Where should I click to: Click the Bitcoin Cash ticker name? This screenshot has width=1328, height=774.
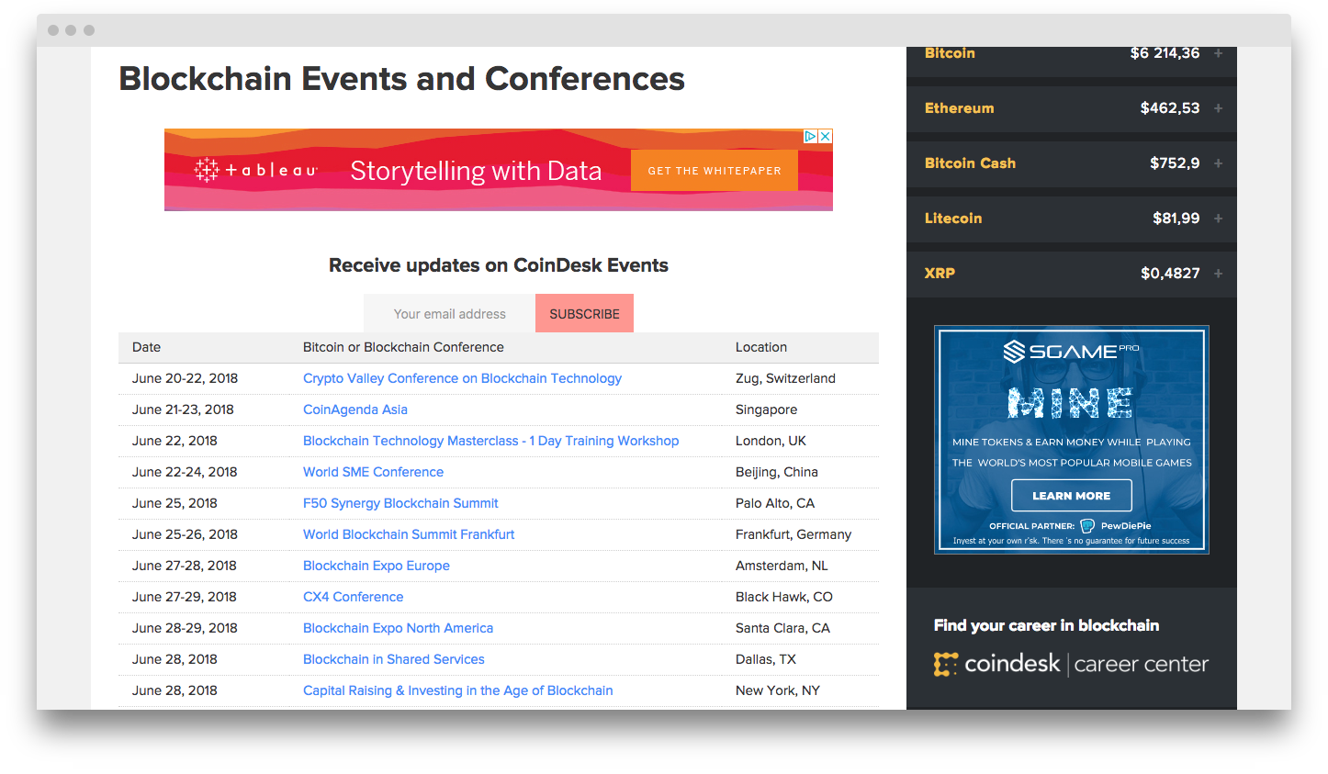(970, 163)
